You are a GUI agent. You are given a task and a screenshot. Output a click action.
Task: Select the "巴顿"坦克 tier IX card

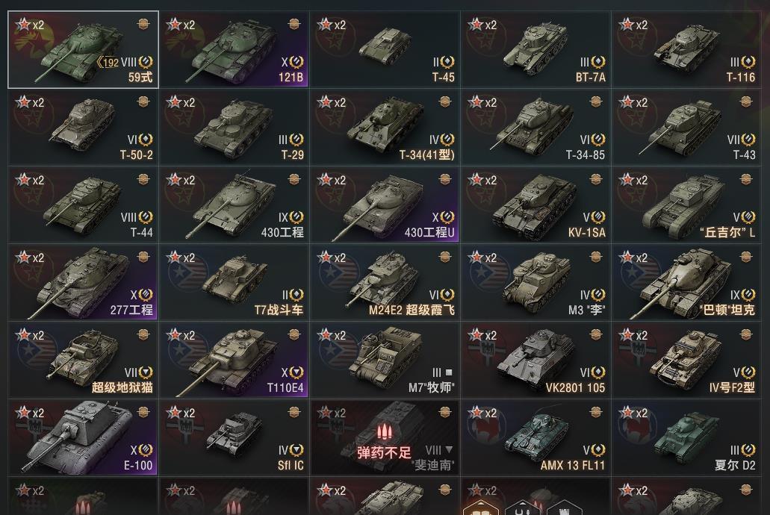(686, 283)
